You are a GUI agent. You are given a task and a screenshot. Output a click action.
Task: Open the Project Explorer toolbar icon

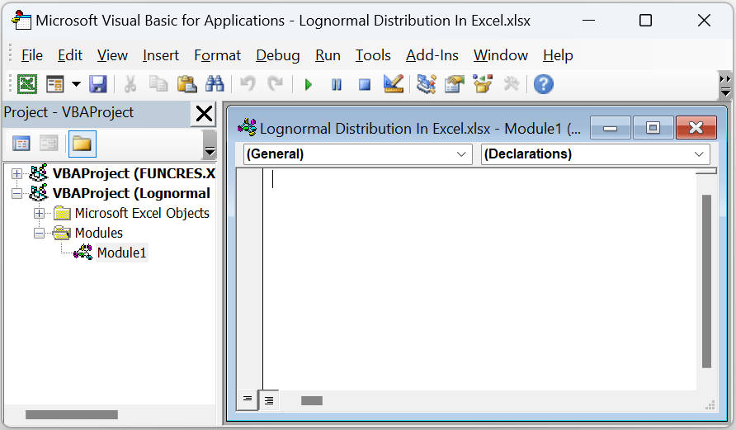point(427,84)
